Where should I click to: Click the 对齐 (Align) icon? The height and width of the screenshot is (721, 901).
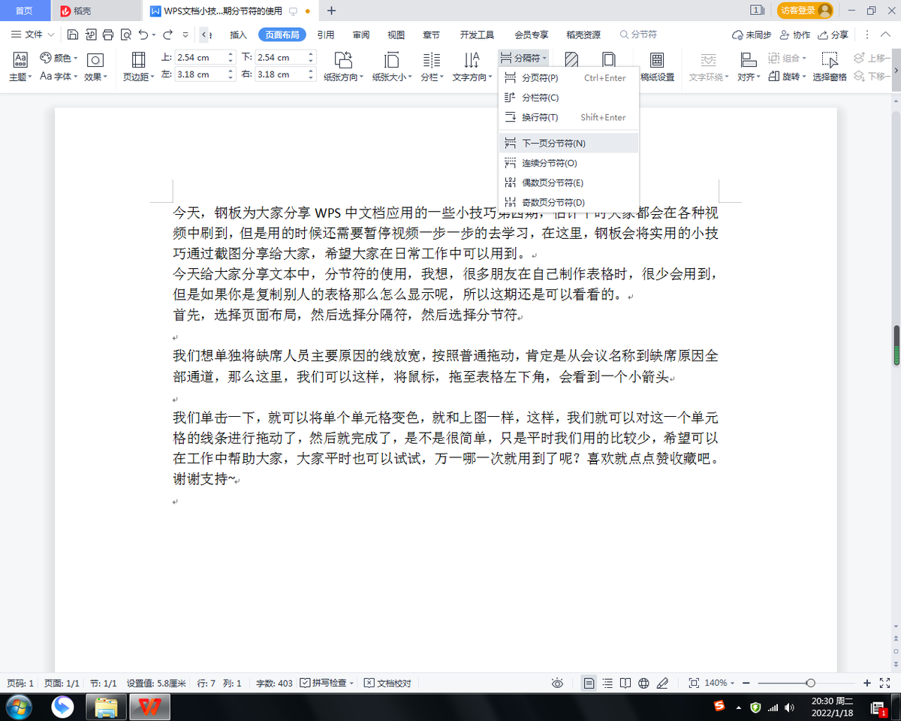click(748, 60)
